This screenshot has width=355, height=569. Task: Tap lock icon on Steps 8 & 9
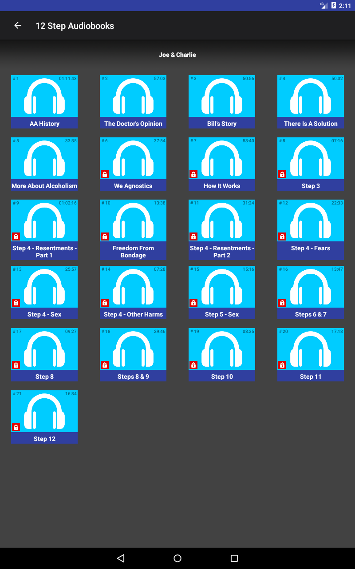tap(105, 365)
